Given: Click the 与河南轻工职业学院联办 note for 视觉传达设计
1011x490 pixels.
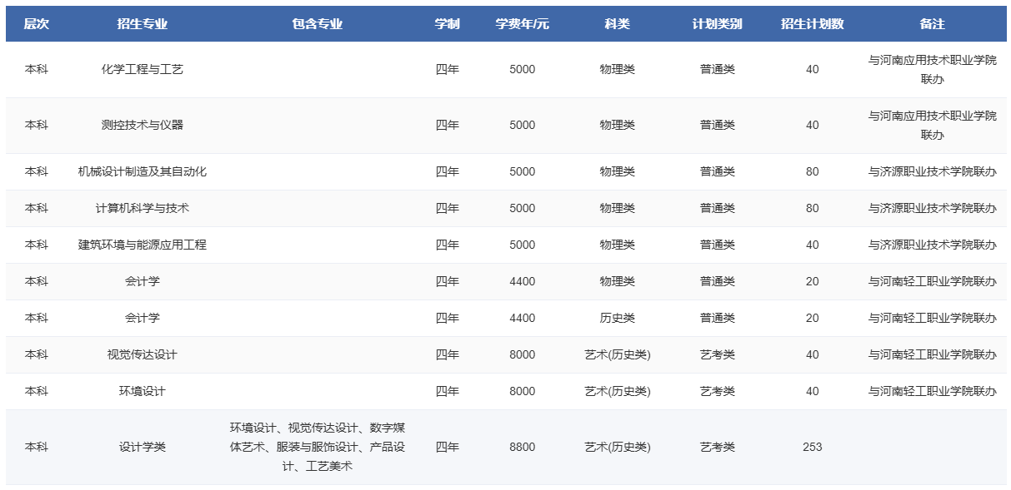Looking at the screenshot, I should 933,354.
